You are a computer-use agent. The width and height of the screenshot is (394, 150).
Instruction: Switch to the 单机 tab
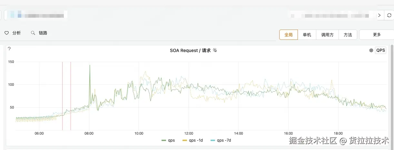click(x=307, y=35)
